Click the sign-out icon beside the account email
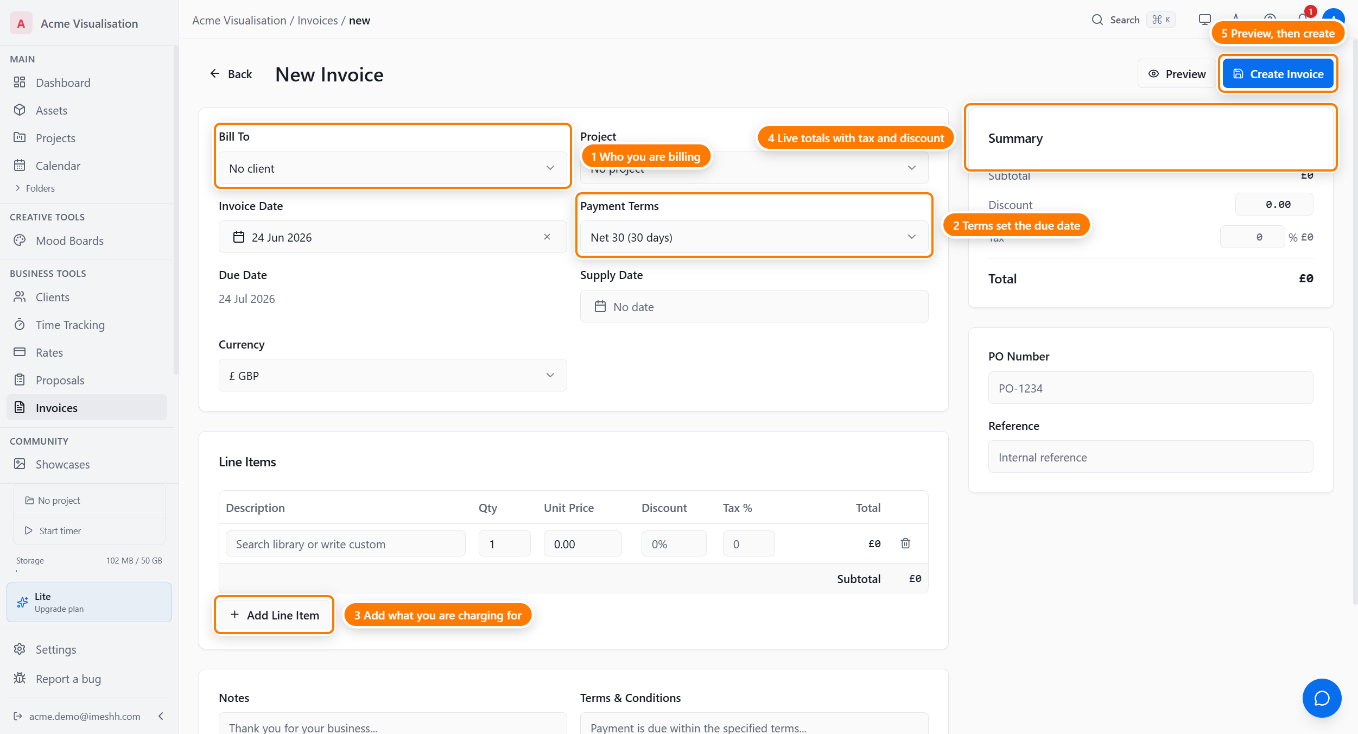Screen dimensions: 1358x734 [x=18, y=716]
